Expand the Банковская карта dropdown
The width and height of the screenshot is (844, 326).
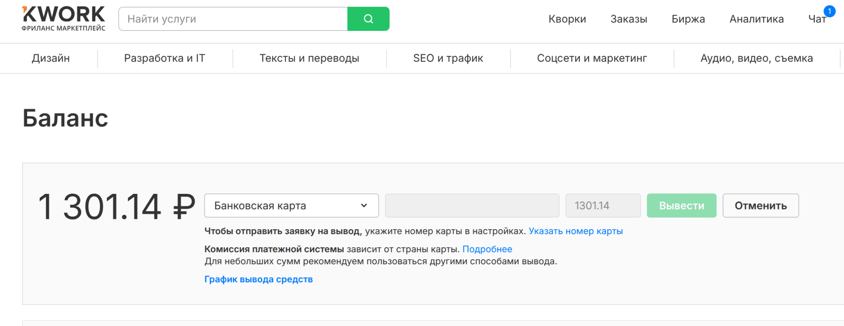click(x=291, y=205)
